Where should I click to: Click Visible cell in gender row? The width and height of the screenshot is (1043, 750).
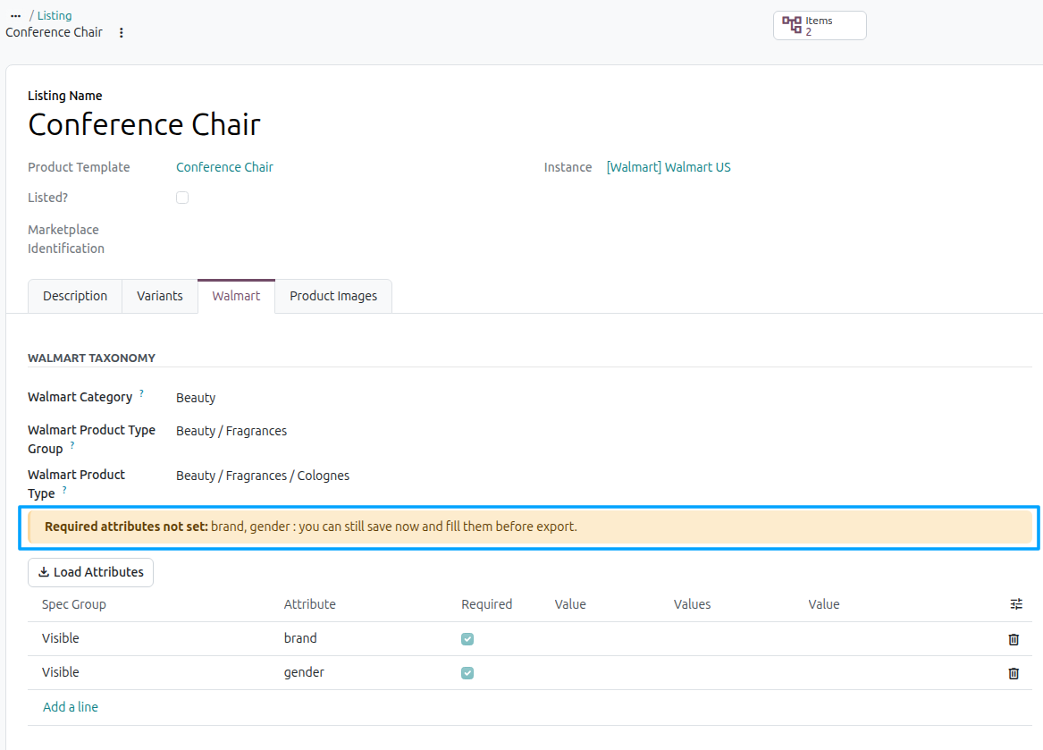tap(61, 672)
